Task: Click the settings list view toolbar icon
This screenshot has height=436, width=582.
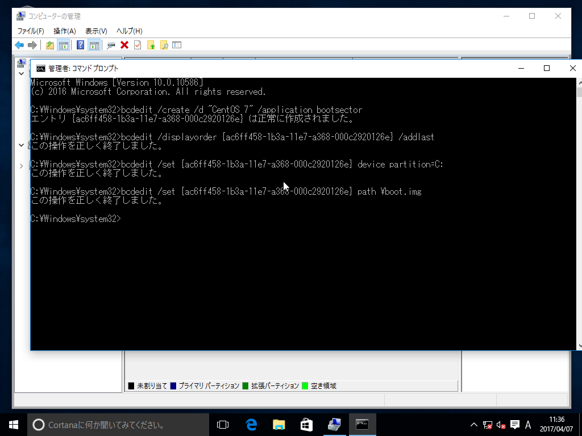Action: (177, 45)
